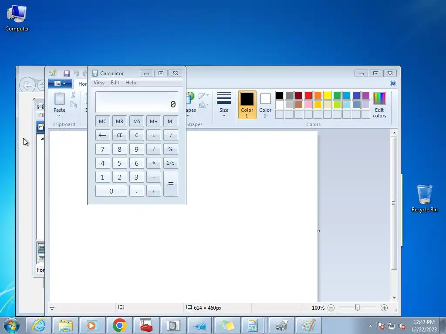Viewport: 446px width, 334px height.
Task: Click the Paste icon in Paint
Action: tap(59, 99)
